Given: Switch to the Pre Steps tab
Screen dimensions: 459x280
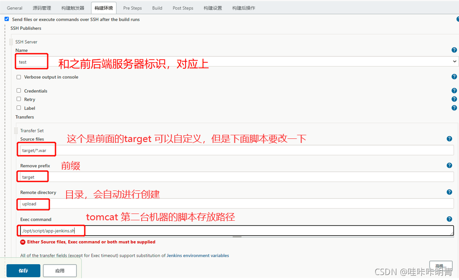Looking at the screenshot, I should [132, 8].
